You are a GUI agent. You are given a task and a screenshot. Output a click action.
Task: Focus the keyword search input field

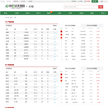pyautogui.click(x=81, y=7)
